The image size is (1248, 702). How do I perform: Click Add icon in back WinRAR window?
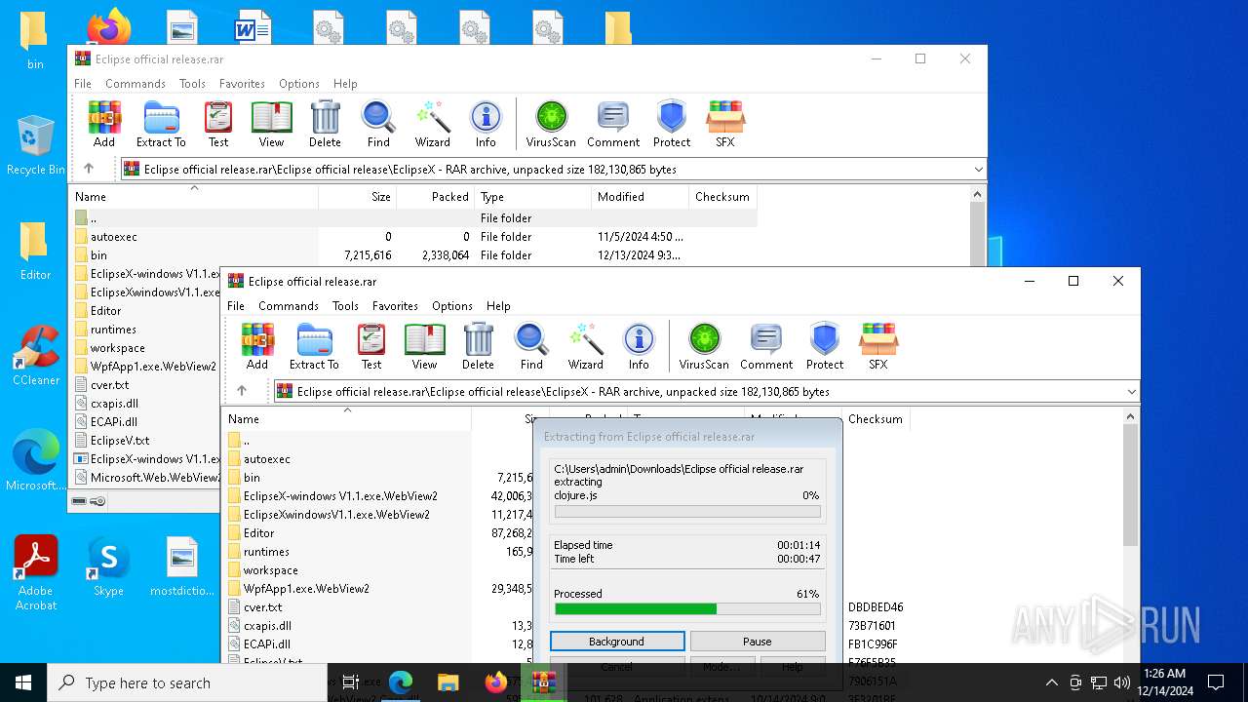click(104, 125)
